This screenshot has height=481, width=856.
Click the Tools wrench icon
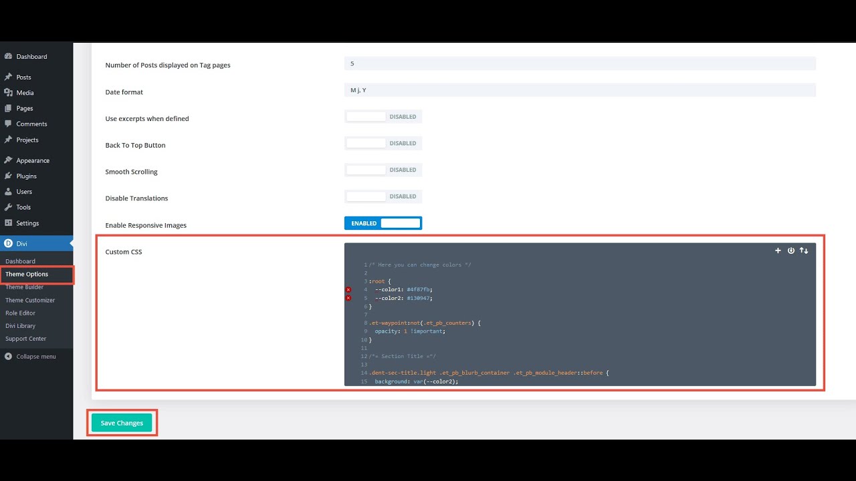click(x=8, y=207)
